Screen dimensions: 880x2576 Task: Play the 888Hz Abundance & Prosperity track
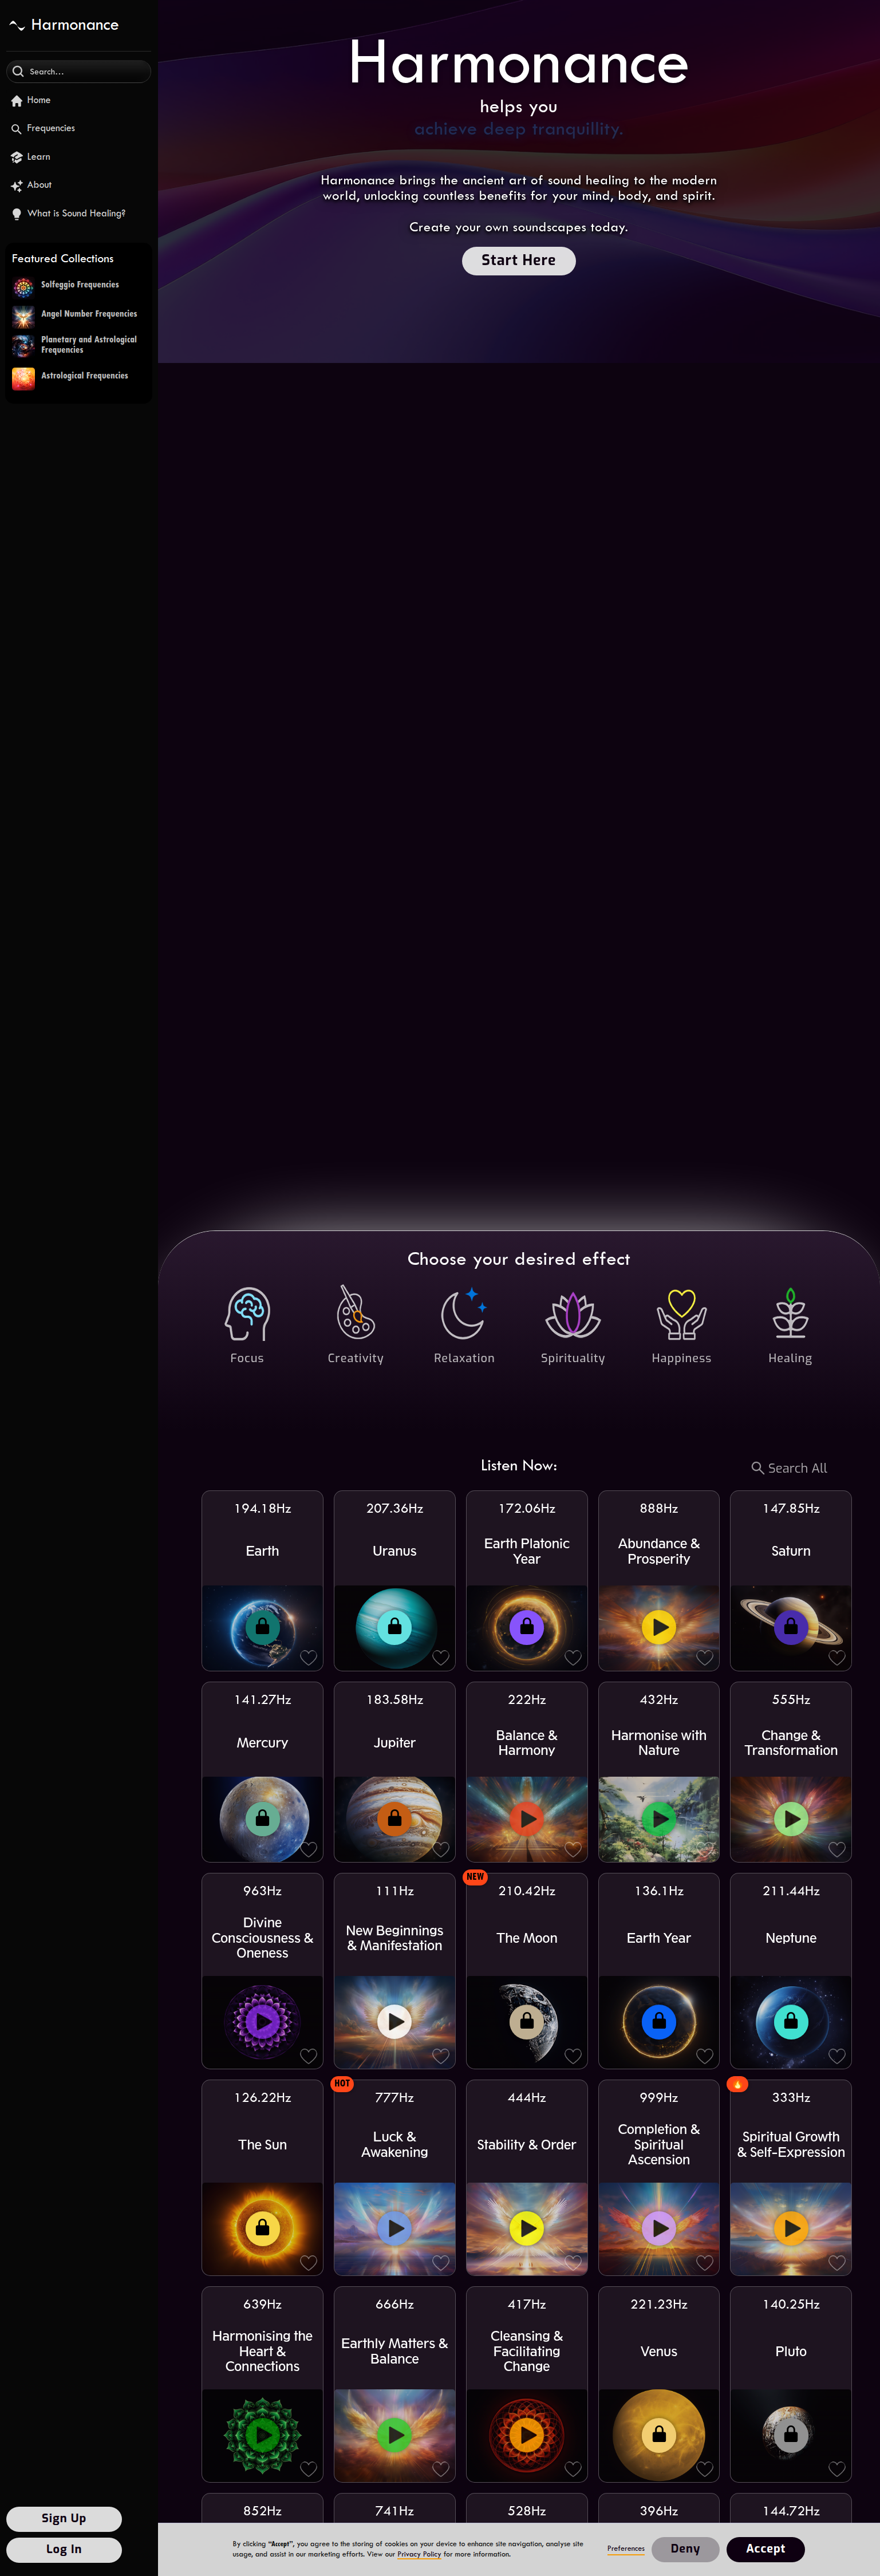pyautogui.click(x=659, y=1627)
